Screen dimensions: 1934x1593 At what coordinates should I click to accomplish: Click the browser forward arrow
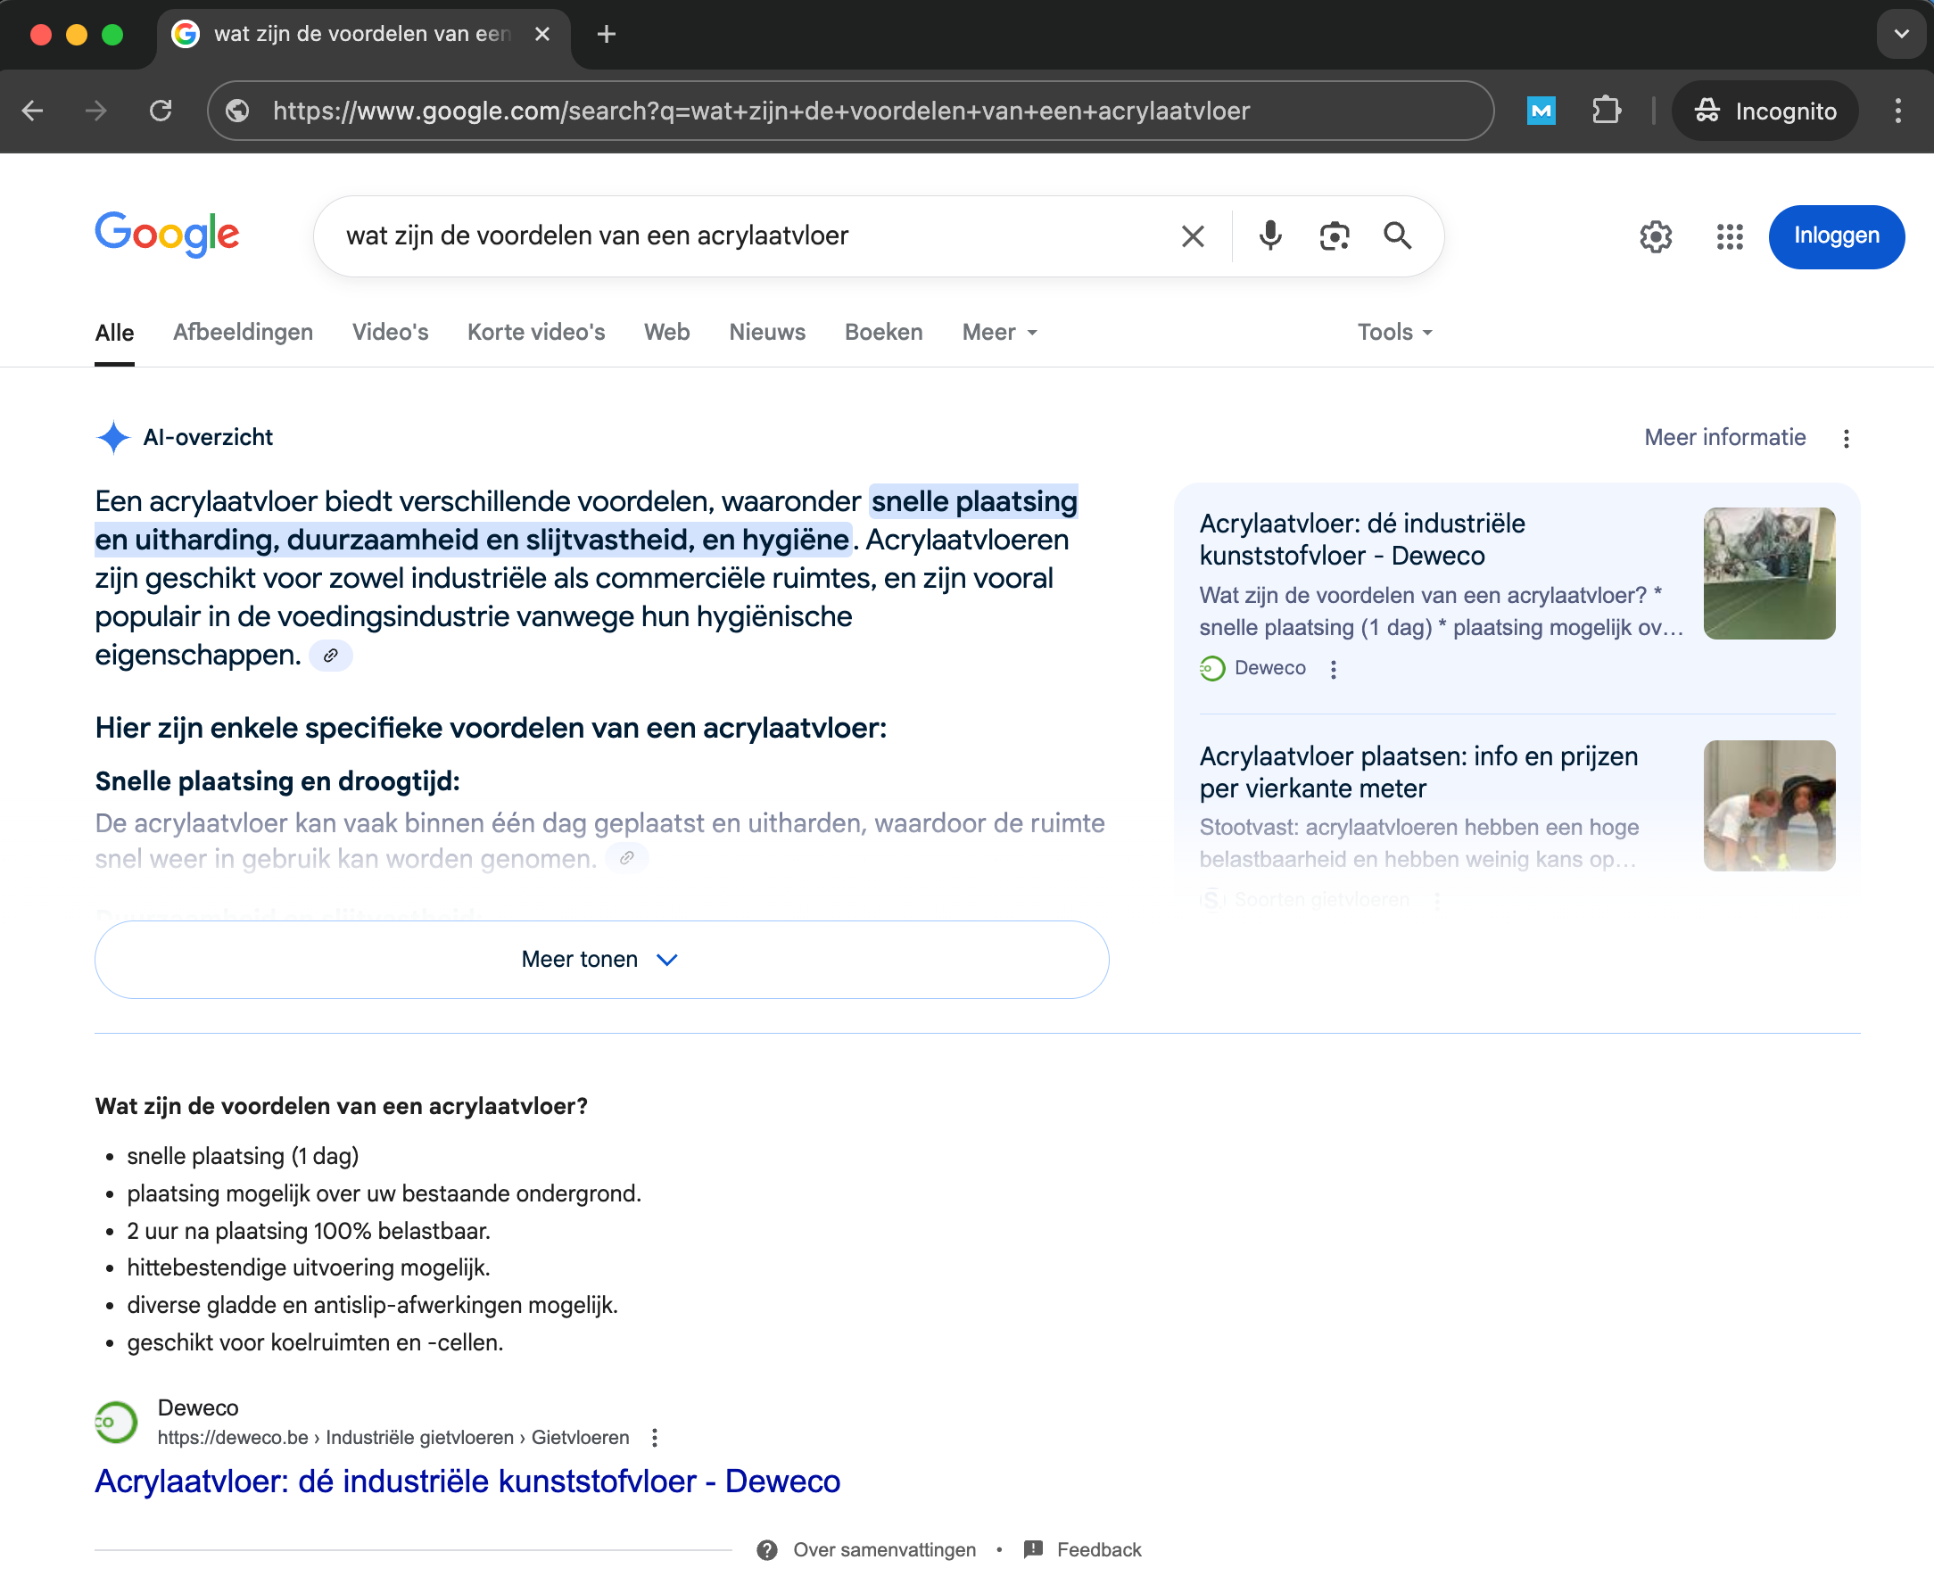click(x=96, y=111)
